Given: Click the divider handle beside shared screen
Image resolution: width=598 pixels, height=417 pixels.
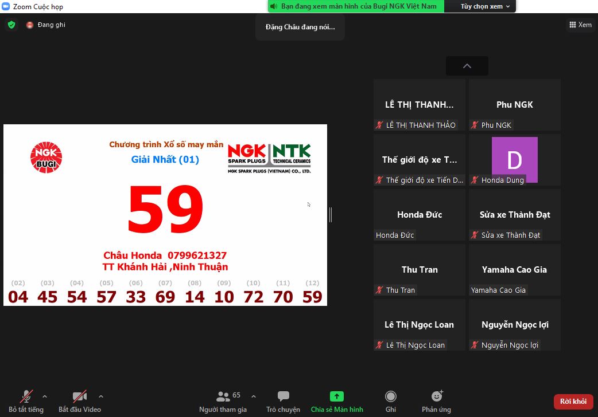Looking at the screenshot, I should 331,215.
